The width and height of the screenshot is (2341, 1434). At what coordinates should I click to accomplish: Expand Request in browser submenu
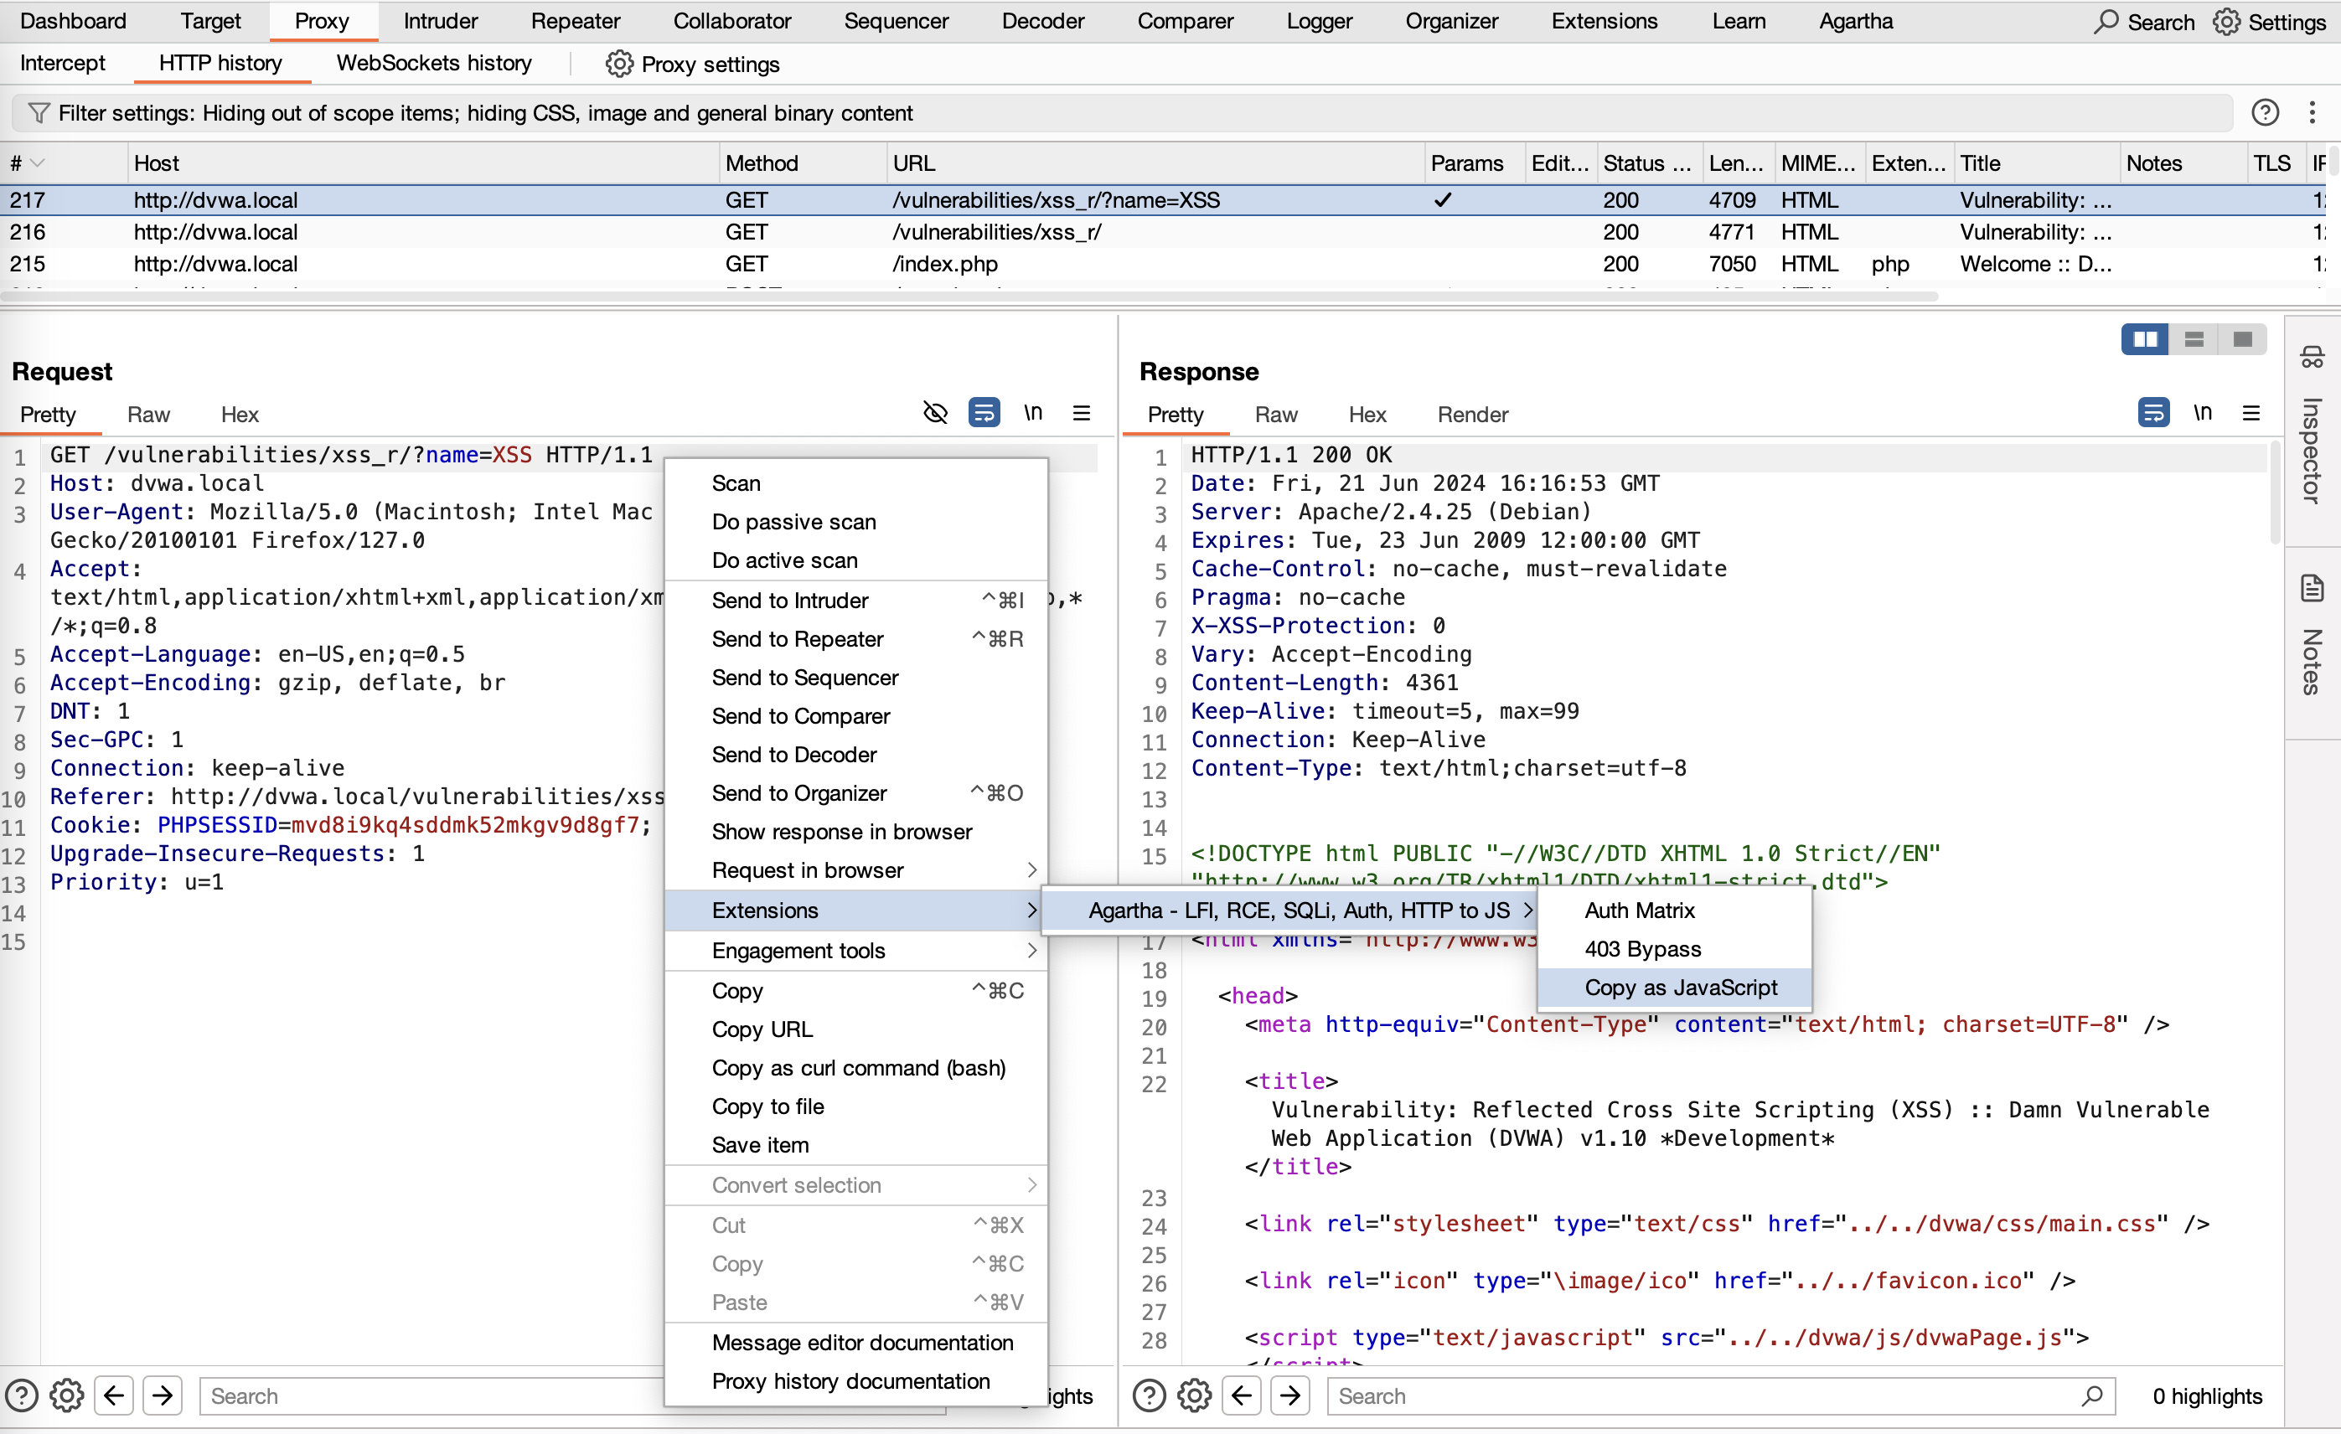coord(856,870)
